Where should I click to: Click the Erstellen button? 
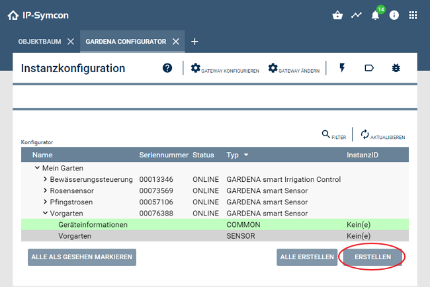pyautogui.click(x=372, y=257)
